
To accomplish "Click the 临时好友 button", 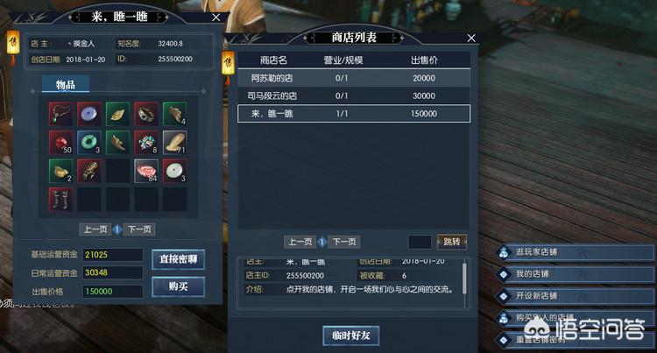I will click(351, 335).
